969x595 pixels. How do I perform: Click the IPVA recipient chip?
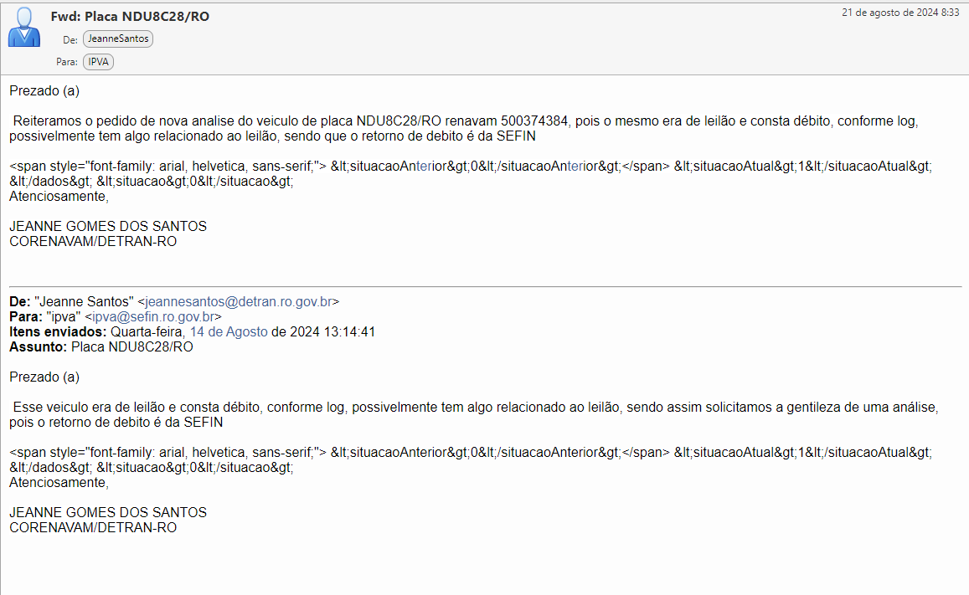pyautogui.click(x=99, y=61)
